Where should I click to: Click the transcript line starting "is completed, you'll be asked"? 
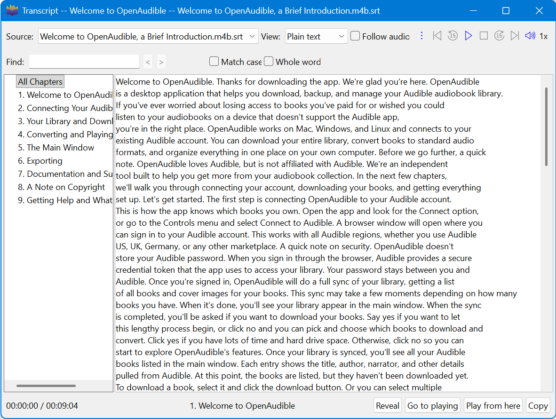[x=288, y=316]
